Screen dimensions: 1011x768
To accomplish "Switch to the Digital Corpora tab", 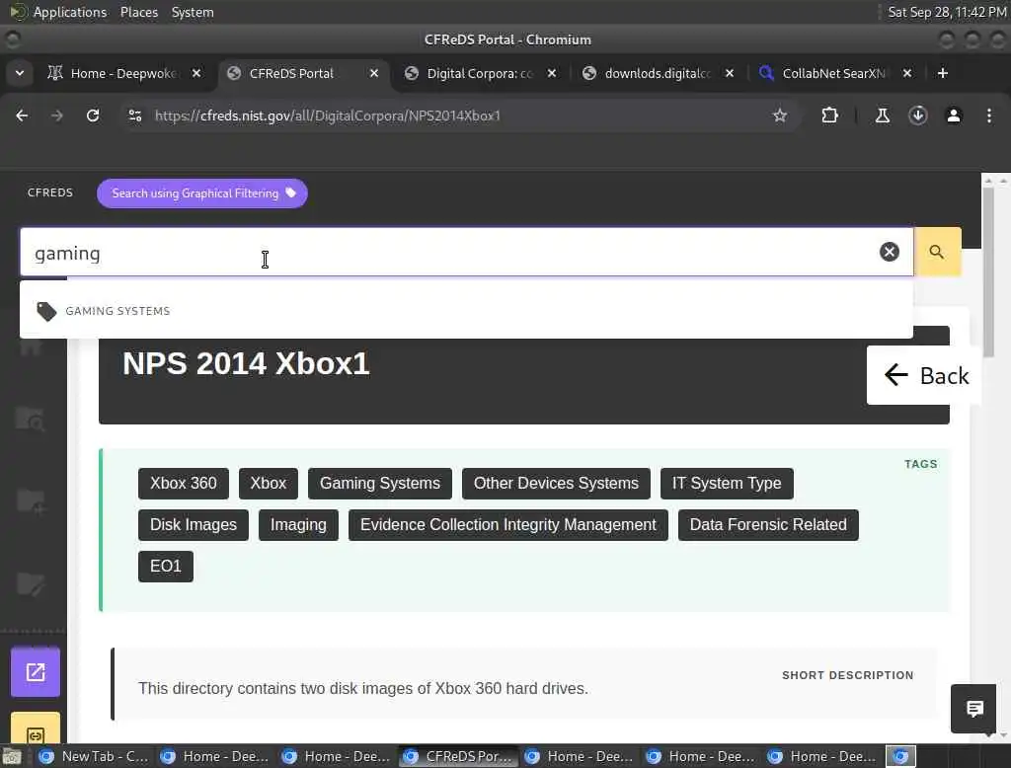I will tap(481, 73).
